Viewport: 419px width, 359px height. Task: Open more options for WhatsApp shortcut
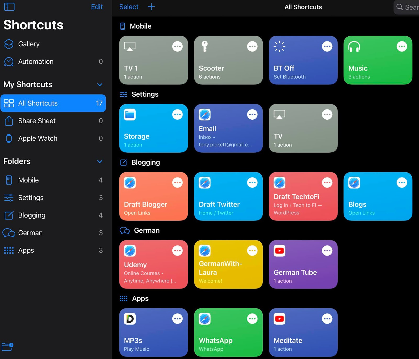tap(252, 319)
